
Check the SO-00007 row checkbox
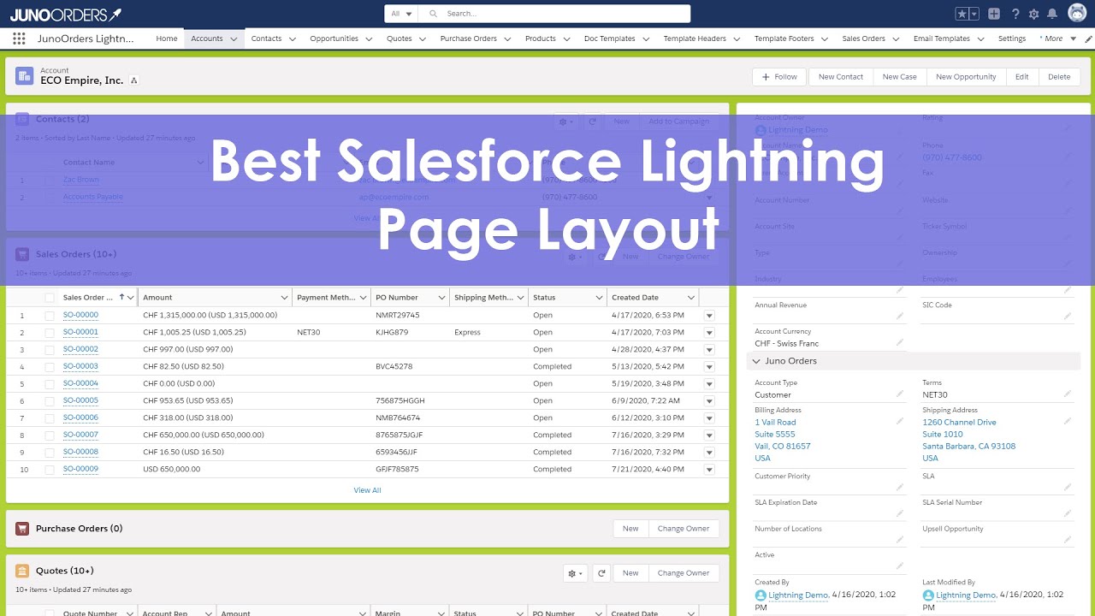50,435
